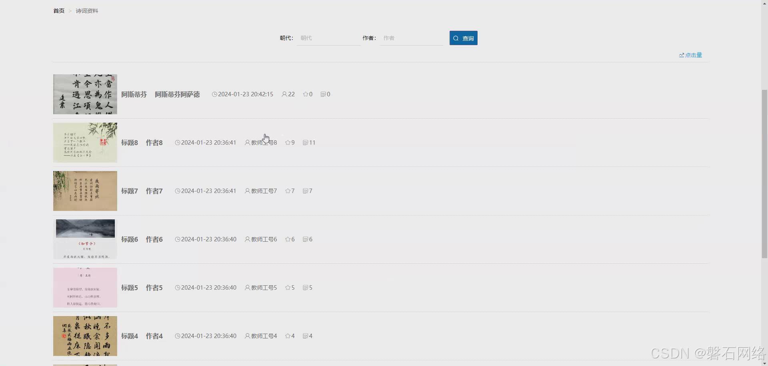The height and width of the screenshot is (366, 768).
Task: Click into the 朝代 input field
Action: tap(328, 38)
